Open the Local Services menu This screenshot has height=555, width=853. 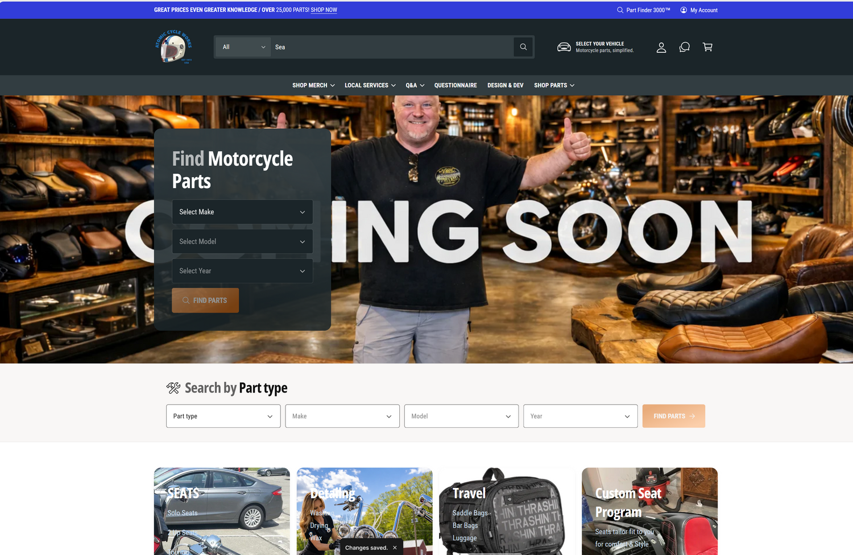370,85
